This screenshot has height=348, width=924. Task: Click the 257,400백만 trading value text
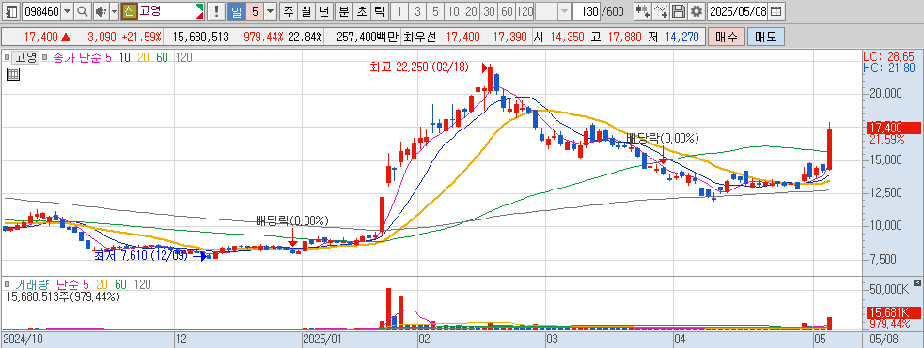(x=368, y=37)
